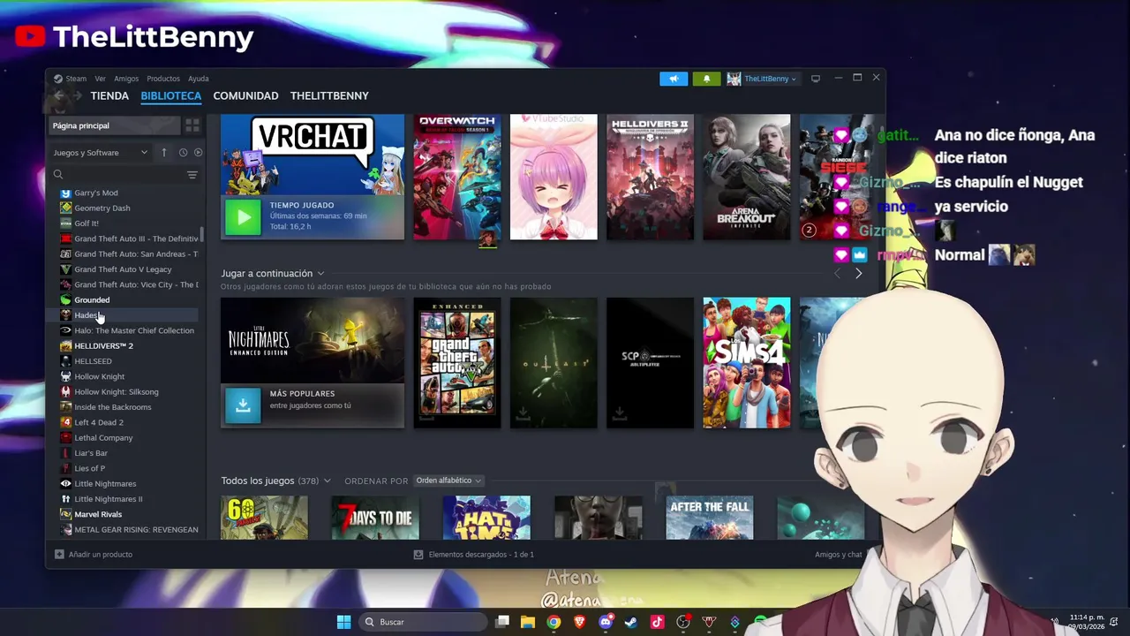The width and height of the screenshot is (1130, 636).
Task: Advance Jugar a continuación with right arrow
Action: [858, 274]
